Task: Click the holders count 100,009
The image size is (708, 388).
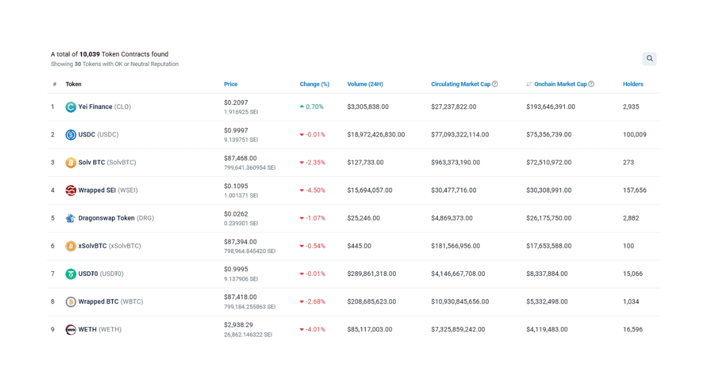Action: (635, 134)
